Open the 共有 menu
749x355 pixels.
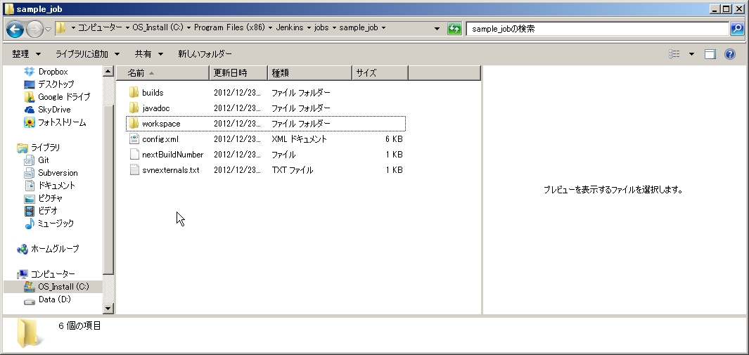[x=148, y=54]
